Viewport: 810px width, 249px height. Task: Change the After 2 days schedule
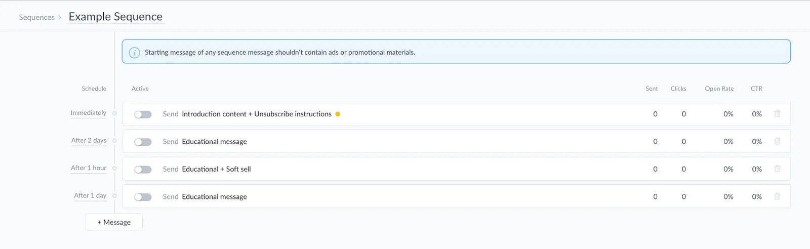89,140
